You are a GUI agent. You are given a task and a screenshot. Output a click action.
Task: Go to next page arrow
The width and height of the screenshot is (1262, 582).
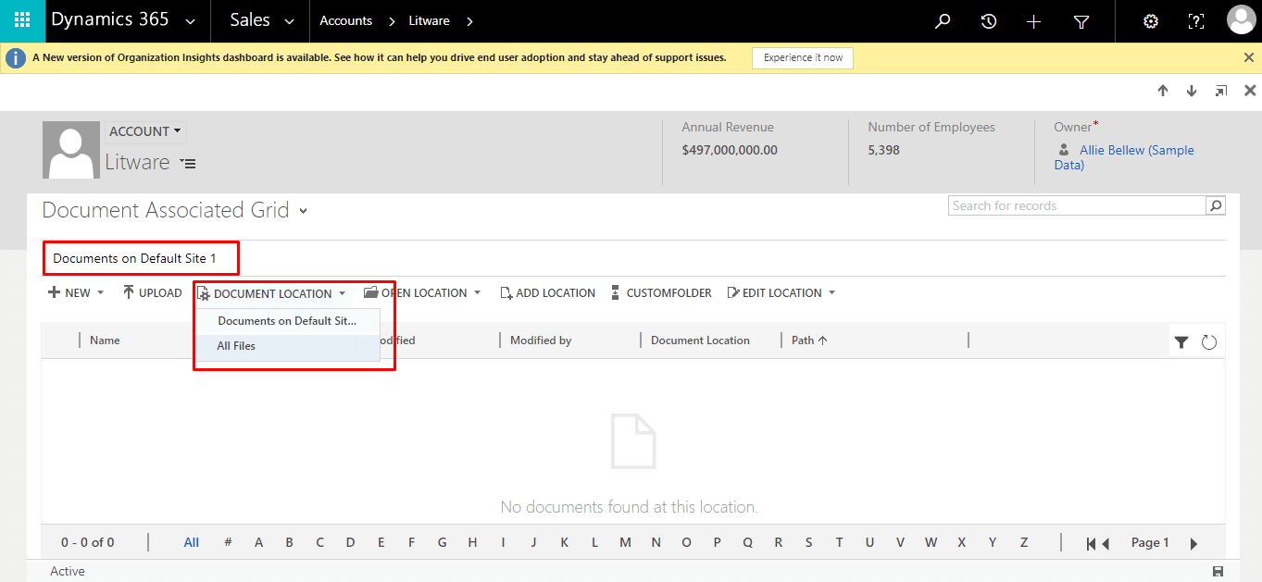(1194, 544)
